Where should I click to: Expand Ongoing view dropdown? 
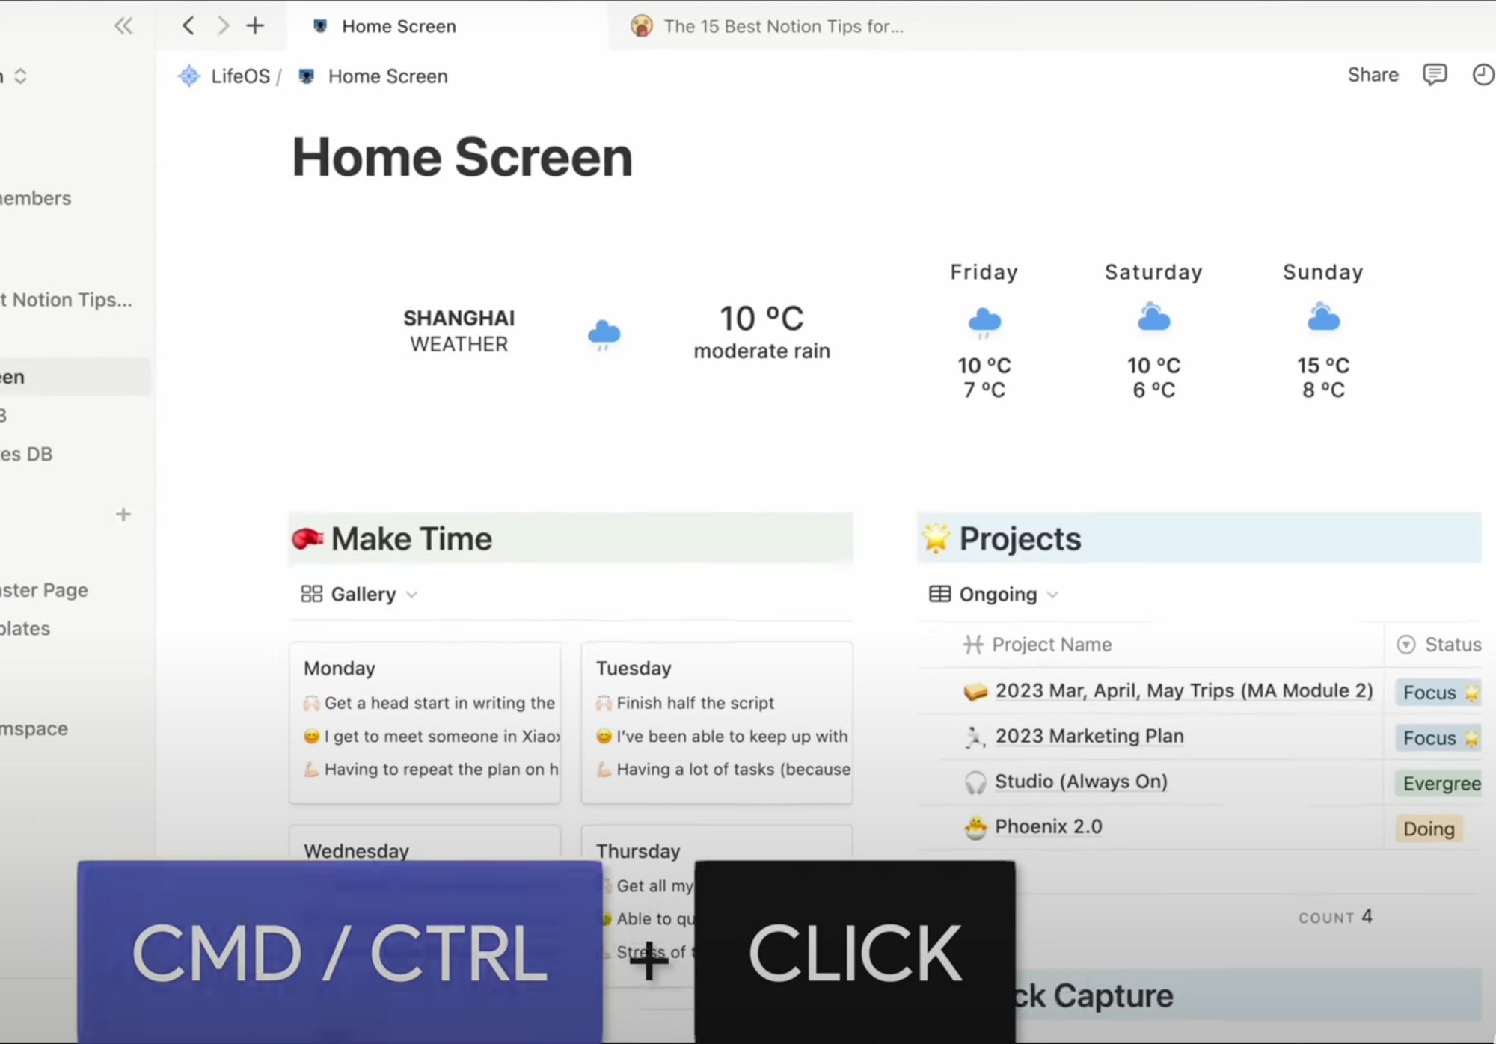coord(1052,595)
